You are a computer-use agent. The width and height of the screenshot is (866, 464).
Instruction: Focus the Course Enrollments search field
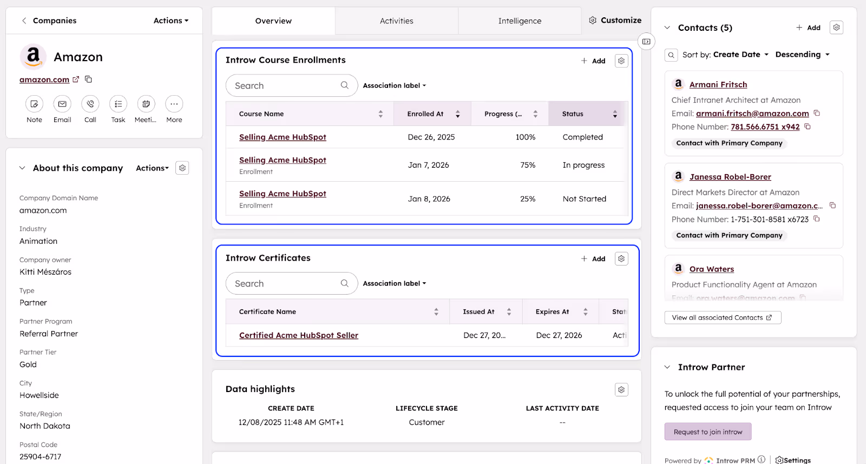tap(292, 85)
